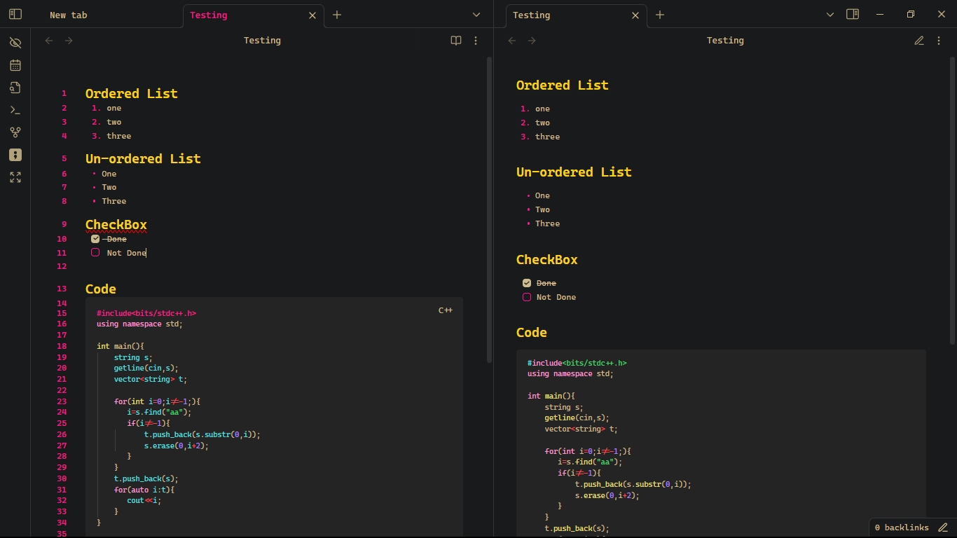Click the C++ code block language label
The height and width of the screenshot is (538, 957).
pyautogui.click(x=446, y=310)
